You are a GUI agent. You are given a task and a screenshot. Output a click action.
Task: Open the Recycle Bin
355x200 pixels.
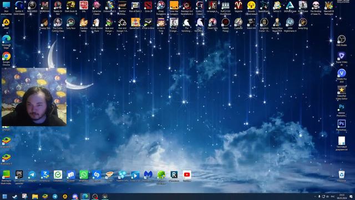[342, 177]
